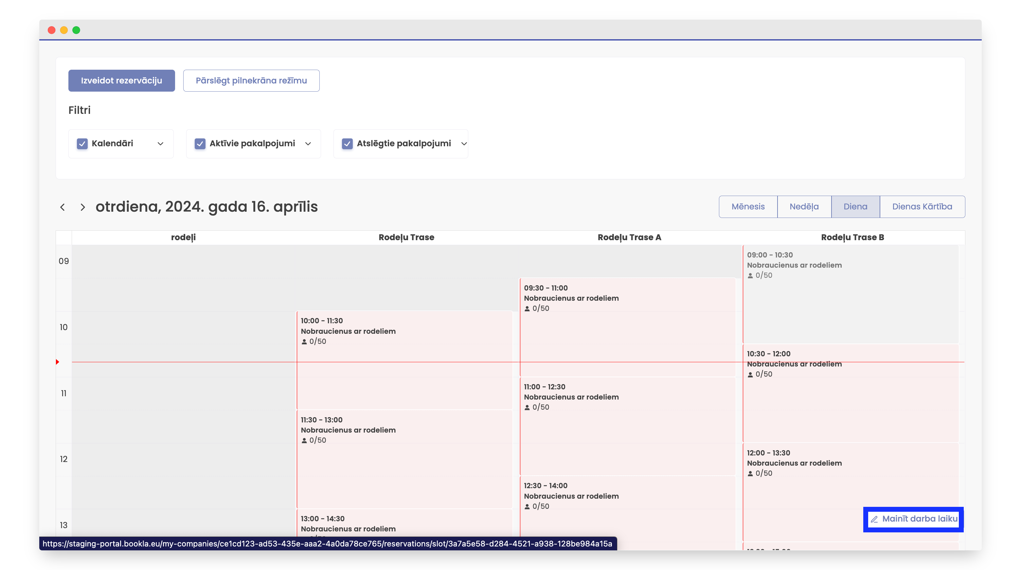
Task: Toggle Atslēgtie pakalpojumi checkbox
Action: pos(347,144)
